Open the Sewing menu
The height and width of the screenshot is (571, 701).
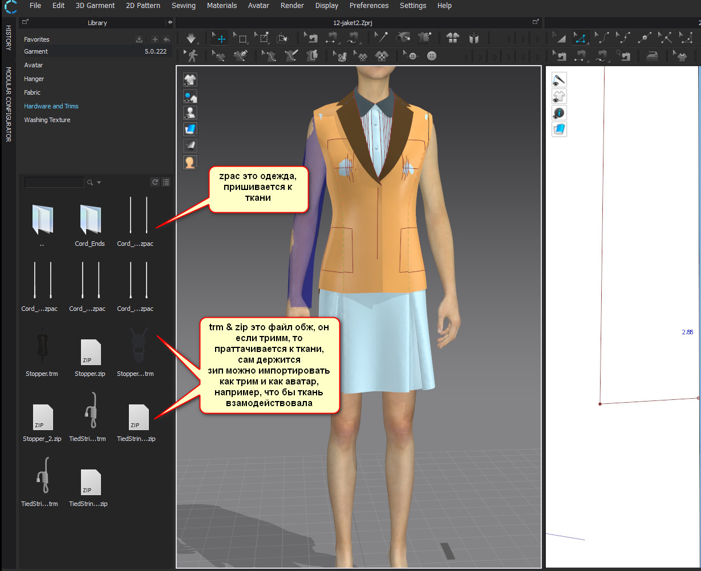tap(184, 6)
